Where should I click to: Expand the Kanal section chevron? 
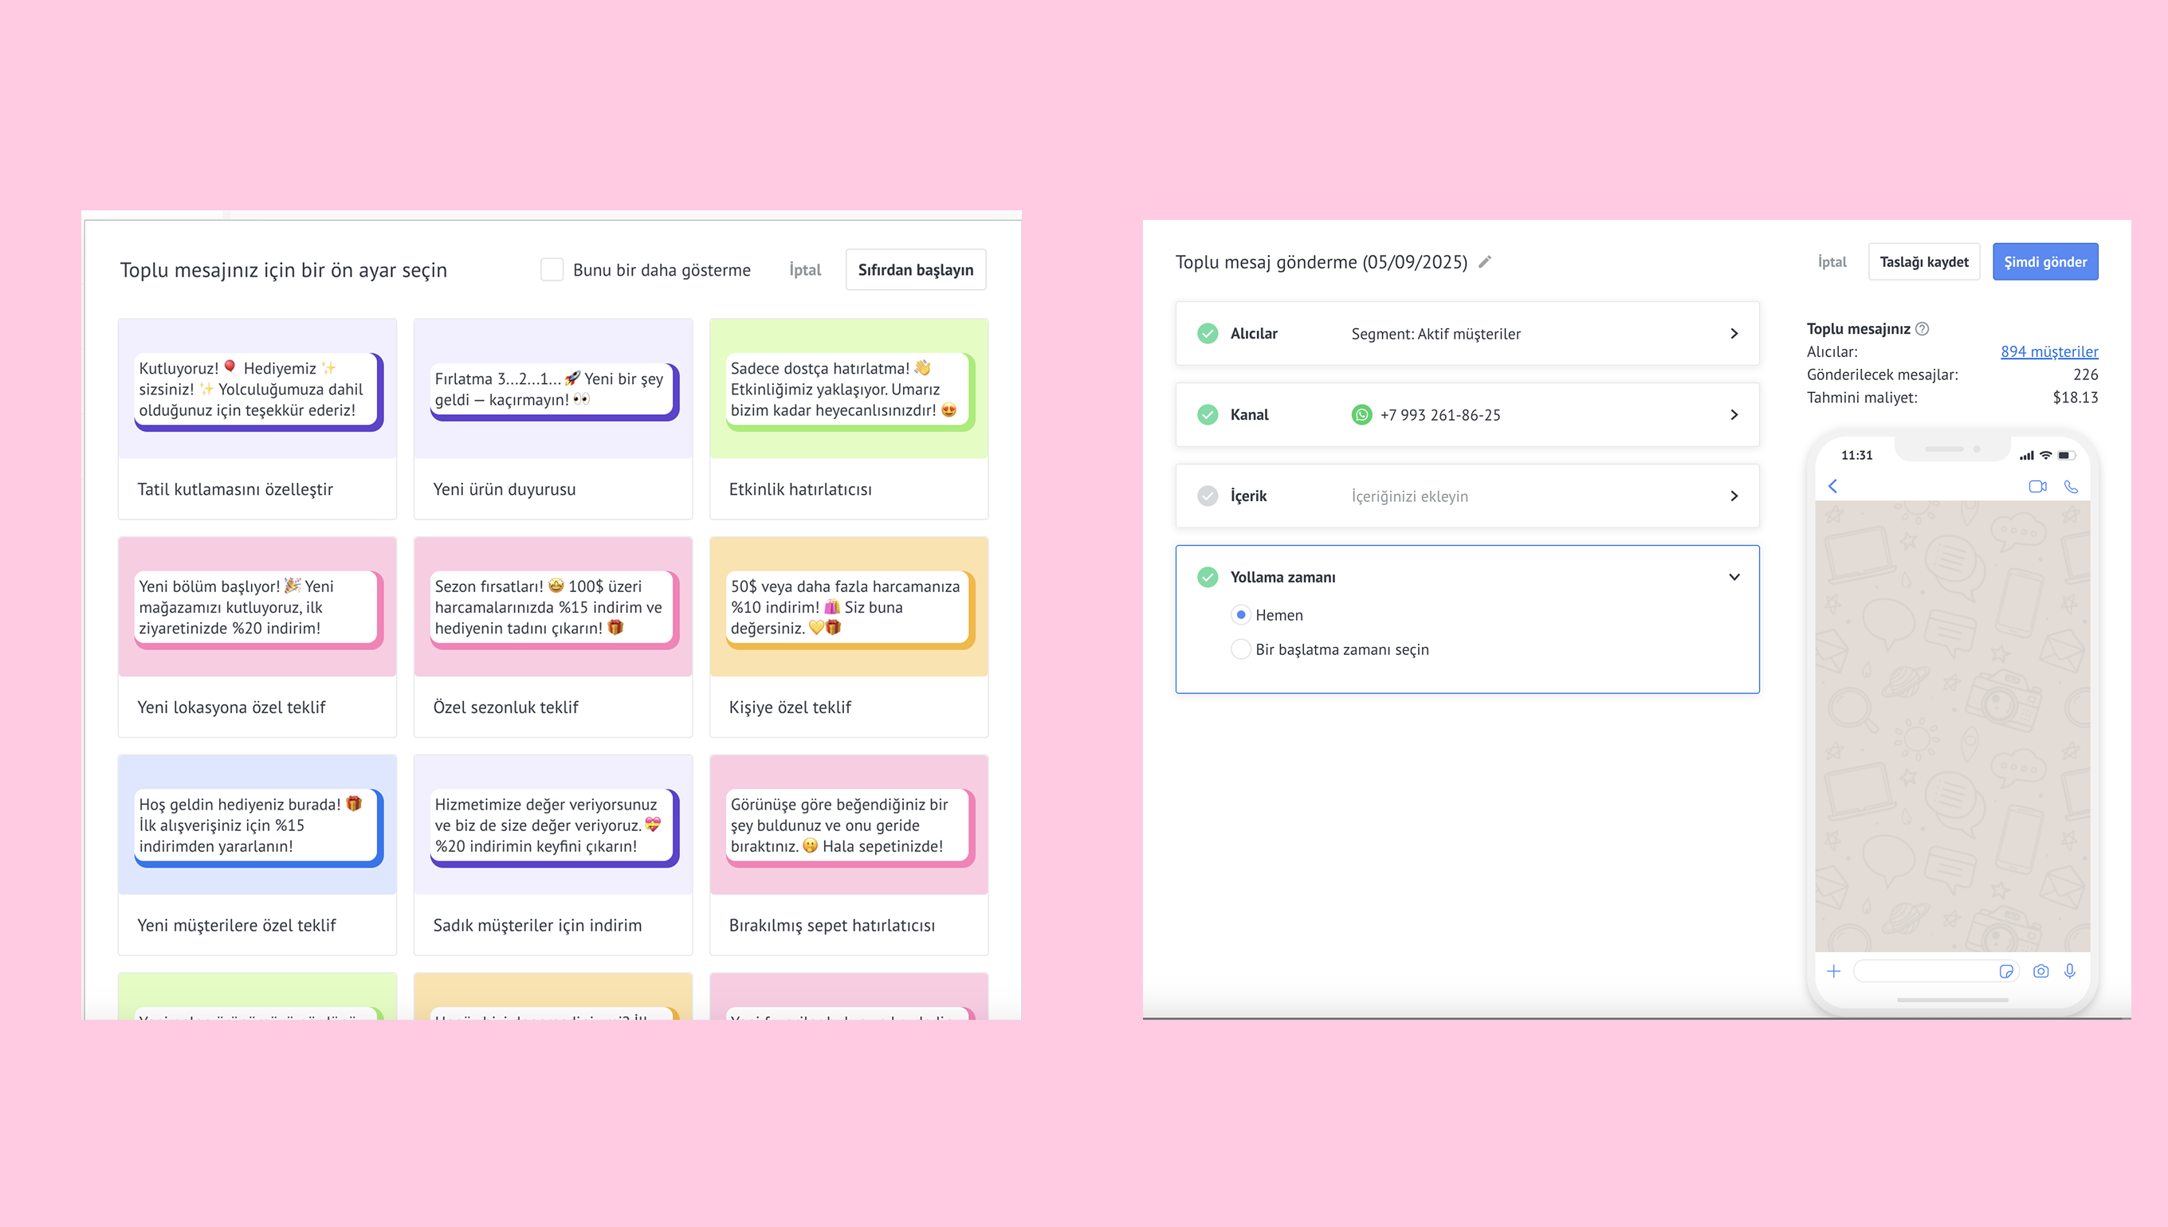pyautogui.click(x=1734, y=414)
